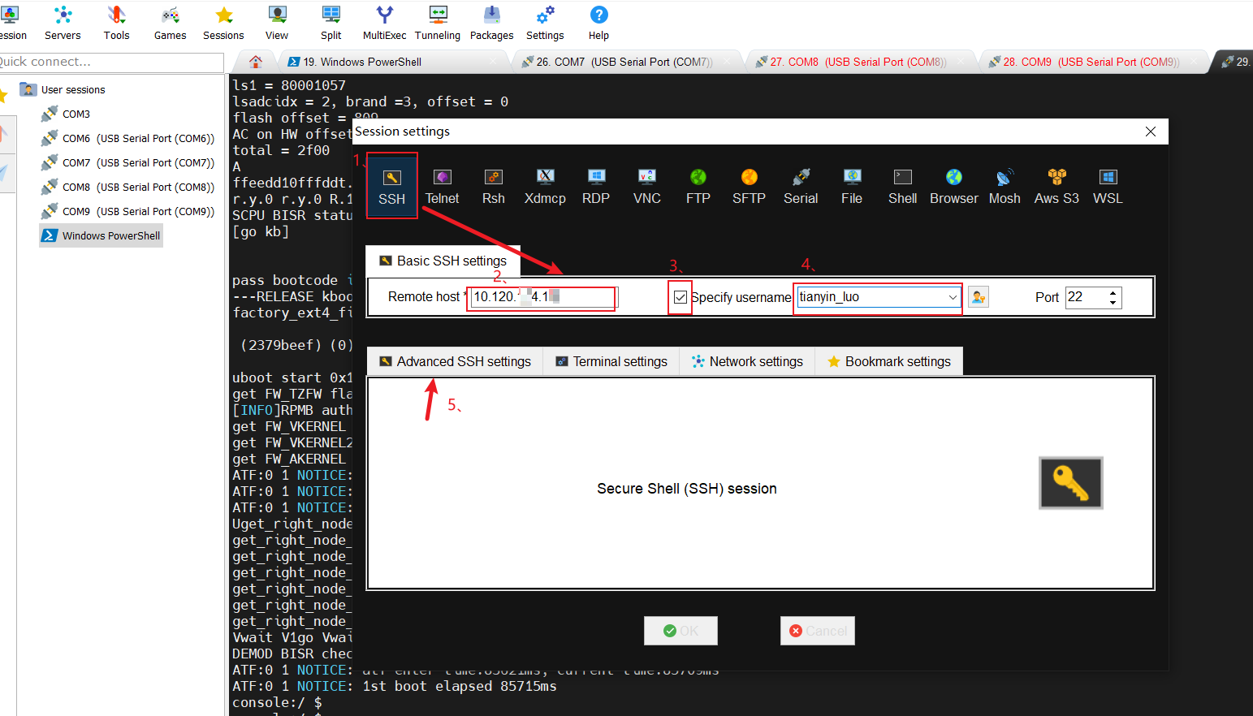Open the Servers toolbar item
The height and width of the screenshot is (716, 1253).
[x=63, y=23]
